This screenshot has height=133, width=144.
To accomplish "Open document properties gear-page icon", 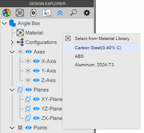I will 33,13.
